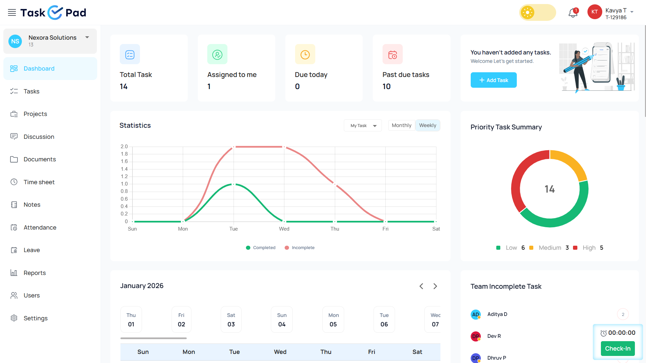The width and height of the screenshot is (646, 363).
Task: Open the My Task filter dropdown
Action: pos(363,126)
